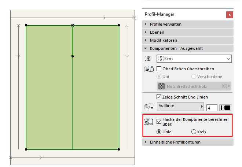242x167 pixels.
Task: Select the Kreis radio button
Action: tap(194, 132)
